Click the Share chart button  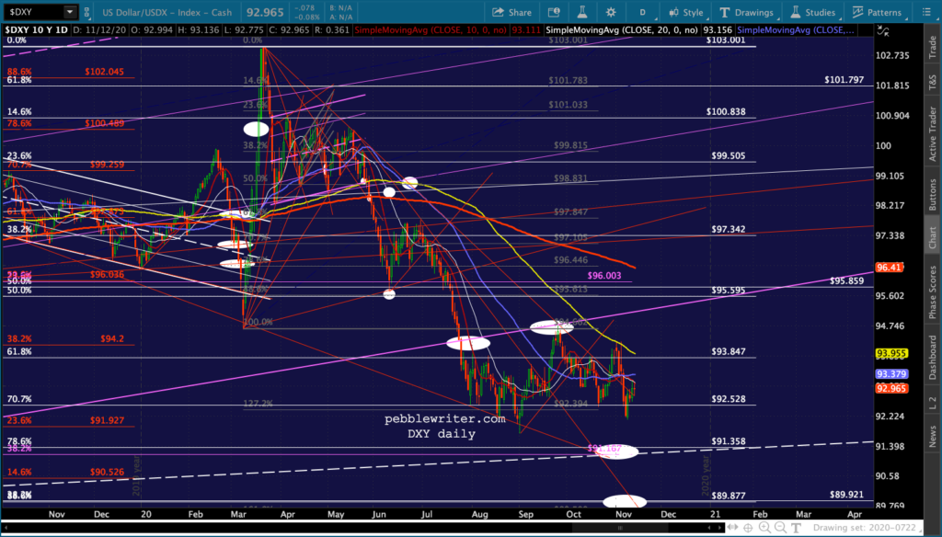511,12
